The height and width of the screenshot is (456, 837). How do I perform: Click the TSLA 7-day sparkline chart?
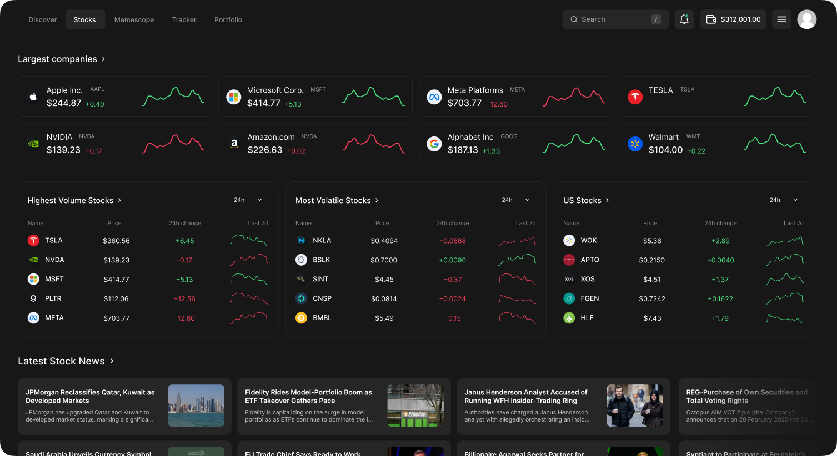(x=249, y=240)
